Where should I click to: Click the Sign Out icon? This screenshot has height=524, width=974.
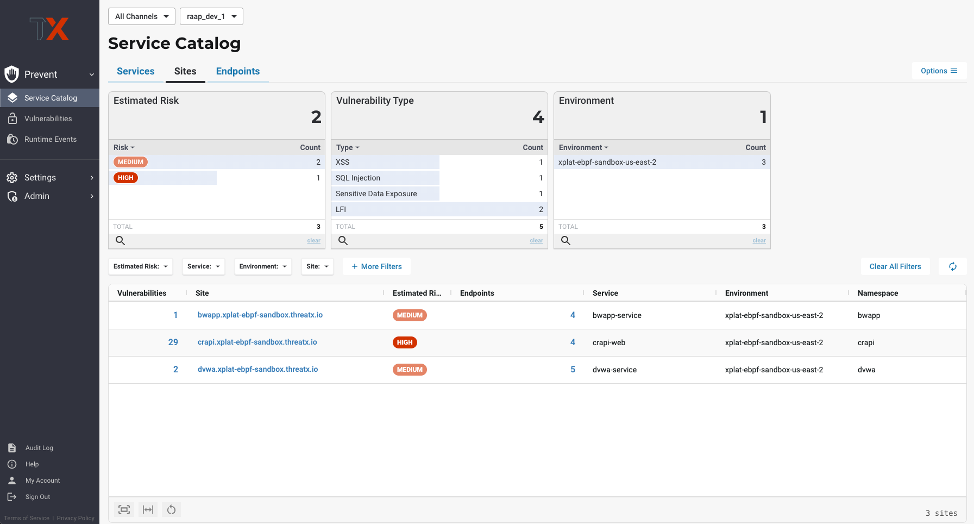pos(12,497)
